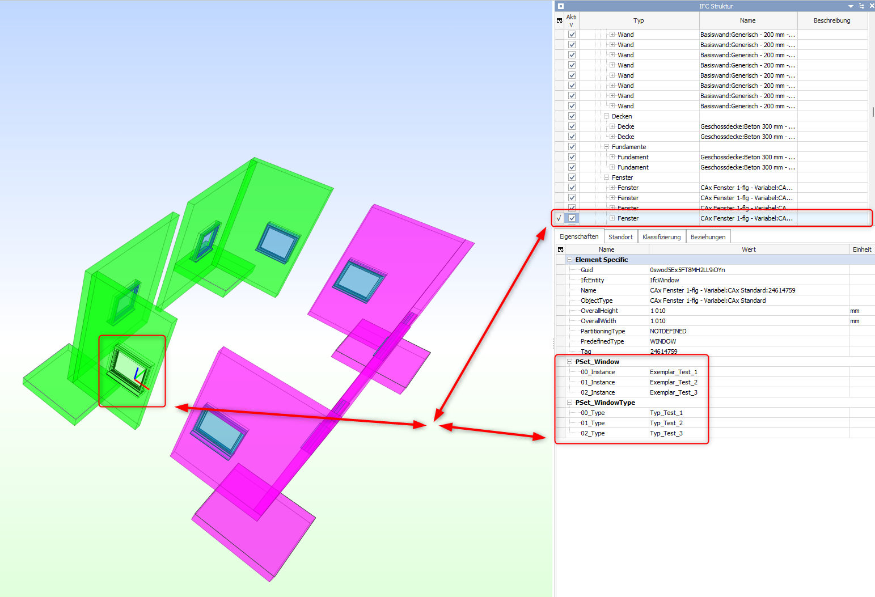Image resolution: width=875 pixels, height=597 pixels.
Task: Toggle the Decken group active checkbox
Action: point(572,116)
